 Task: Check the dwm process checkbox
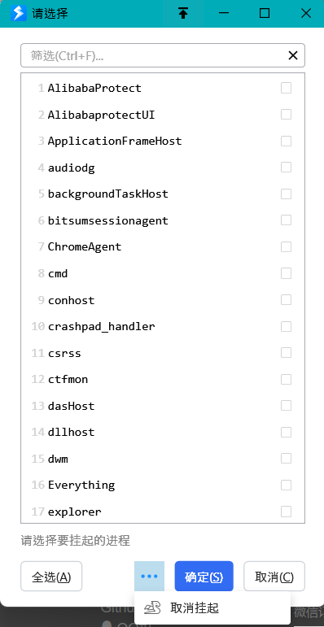point(286,459)
